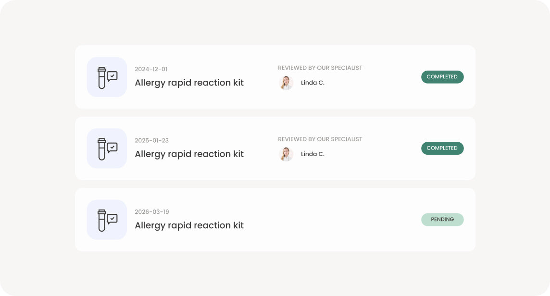
Task: Click Linda C.'s avatar on the 2024-12-01 card
Action: (x=286, y=83)
